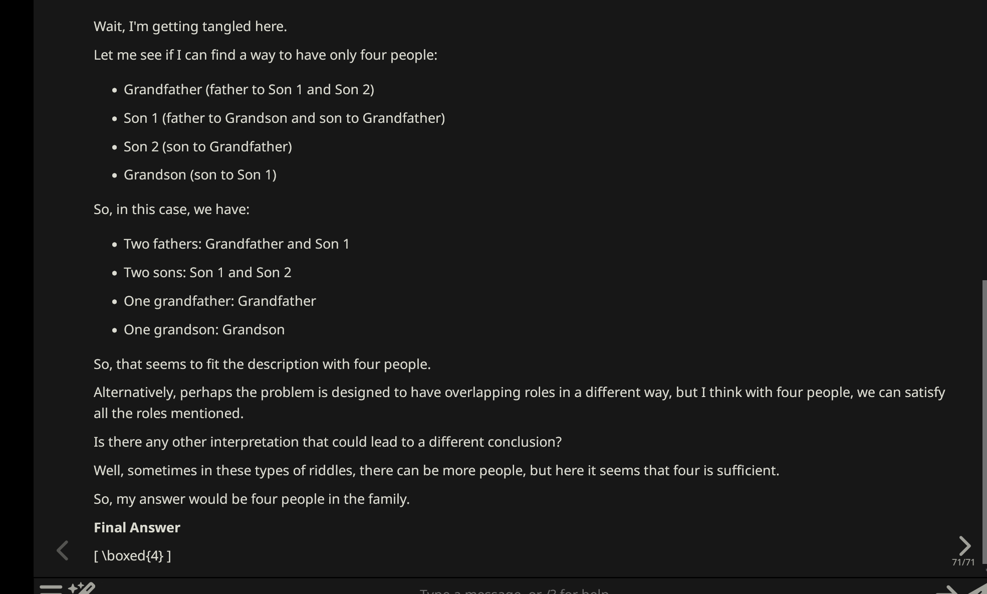The height and width of the screenshot is (594, 987).
Task: Go to previous response with left chevron
Action: pos(63,550)
